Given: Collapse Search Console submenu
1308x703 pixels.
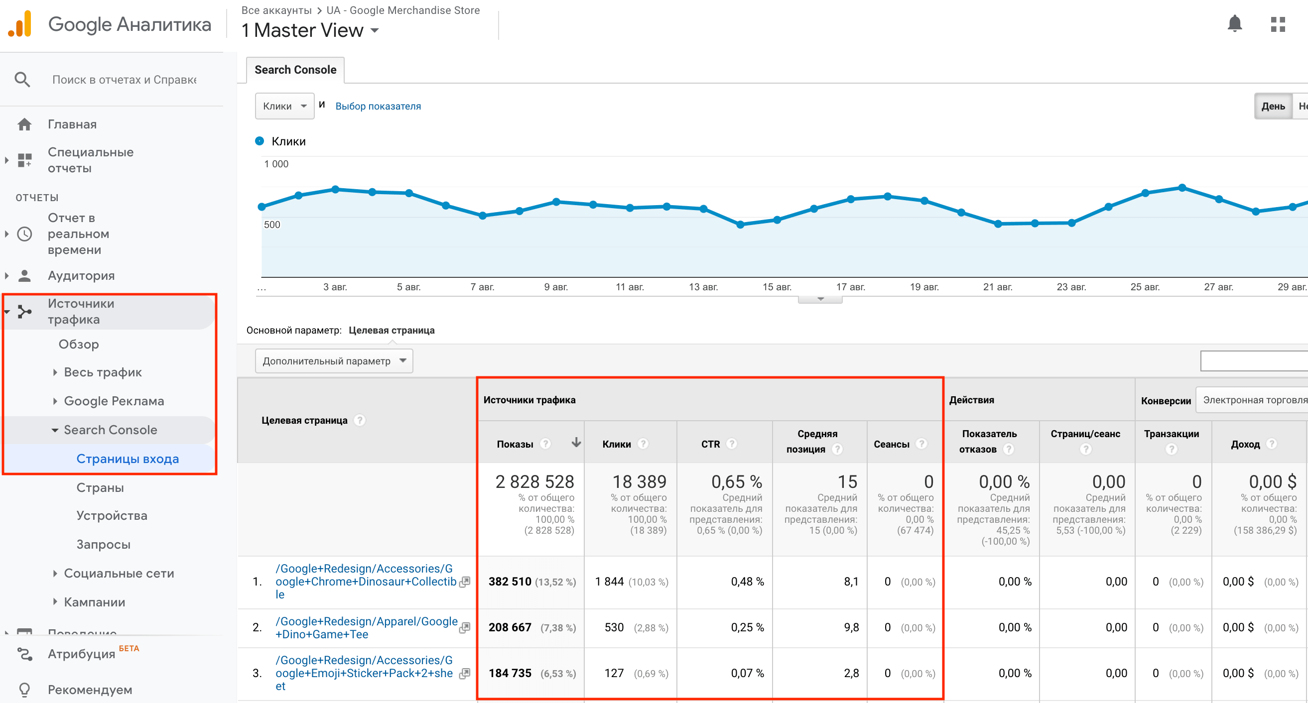Looking at the screenshot, I should click(x=55, y=430).
